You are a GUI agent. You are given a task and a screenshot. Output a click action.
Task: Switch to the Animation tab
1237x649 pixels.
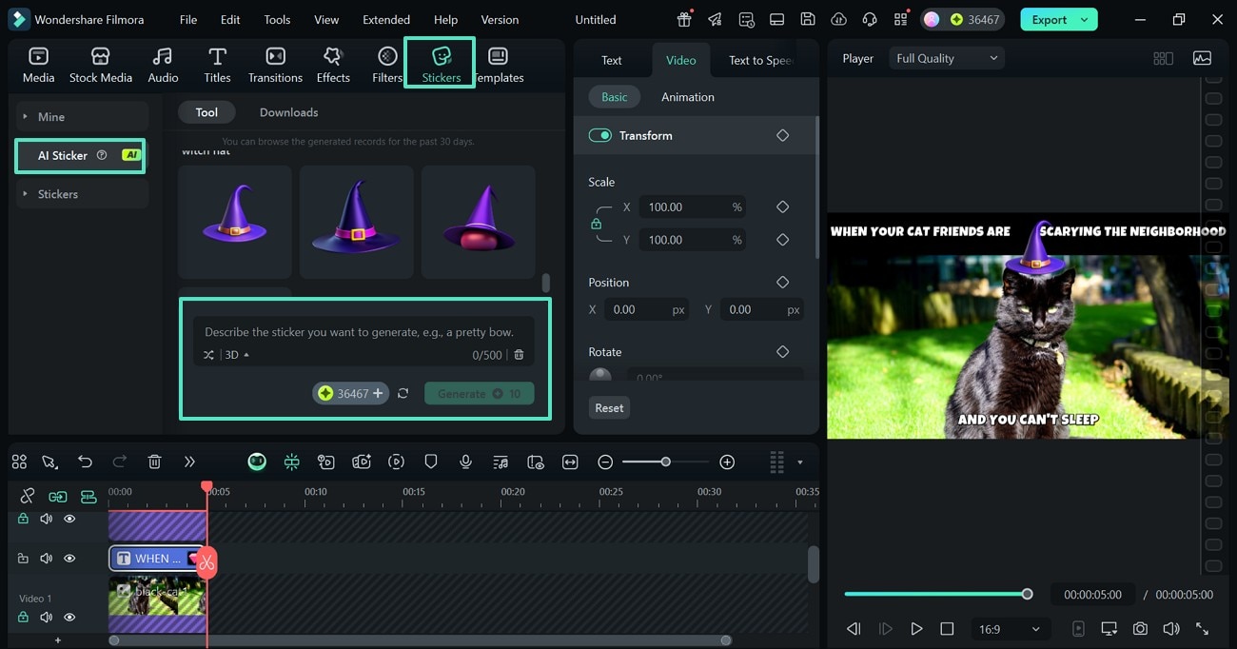tap(688, 97)
